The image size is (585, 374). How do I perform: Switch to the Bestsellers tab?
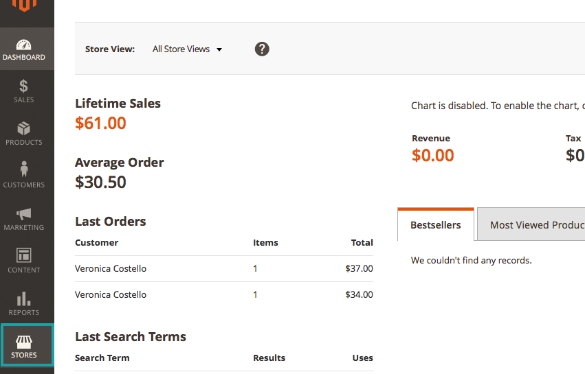(435, 225)
